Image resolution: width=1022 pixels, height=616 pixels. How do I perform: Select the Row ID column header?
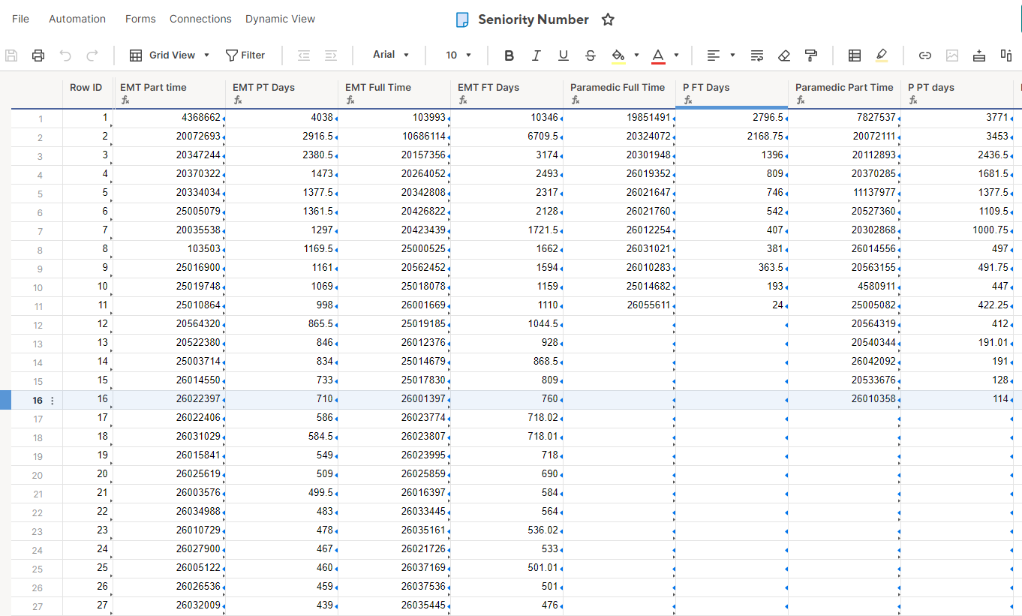pos(87,92)
